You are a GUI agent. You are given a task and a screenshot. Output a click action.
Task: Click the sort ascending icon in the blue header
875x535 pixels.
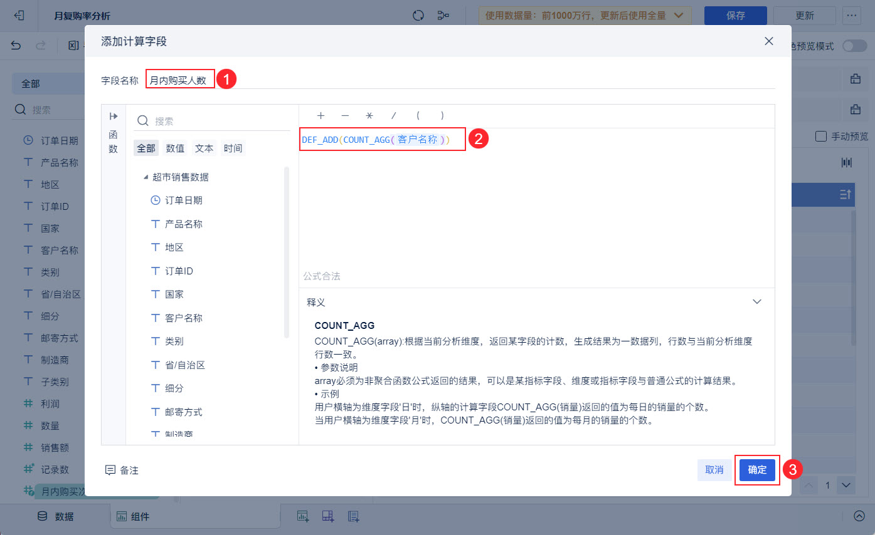tap(846, 195)
